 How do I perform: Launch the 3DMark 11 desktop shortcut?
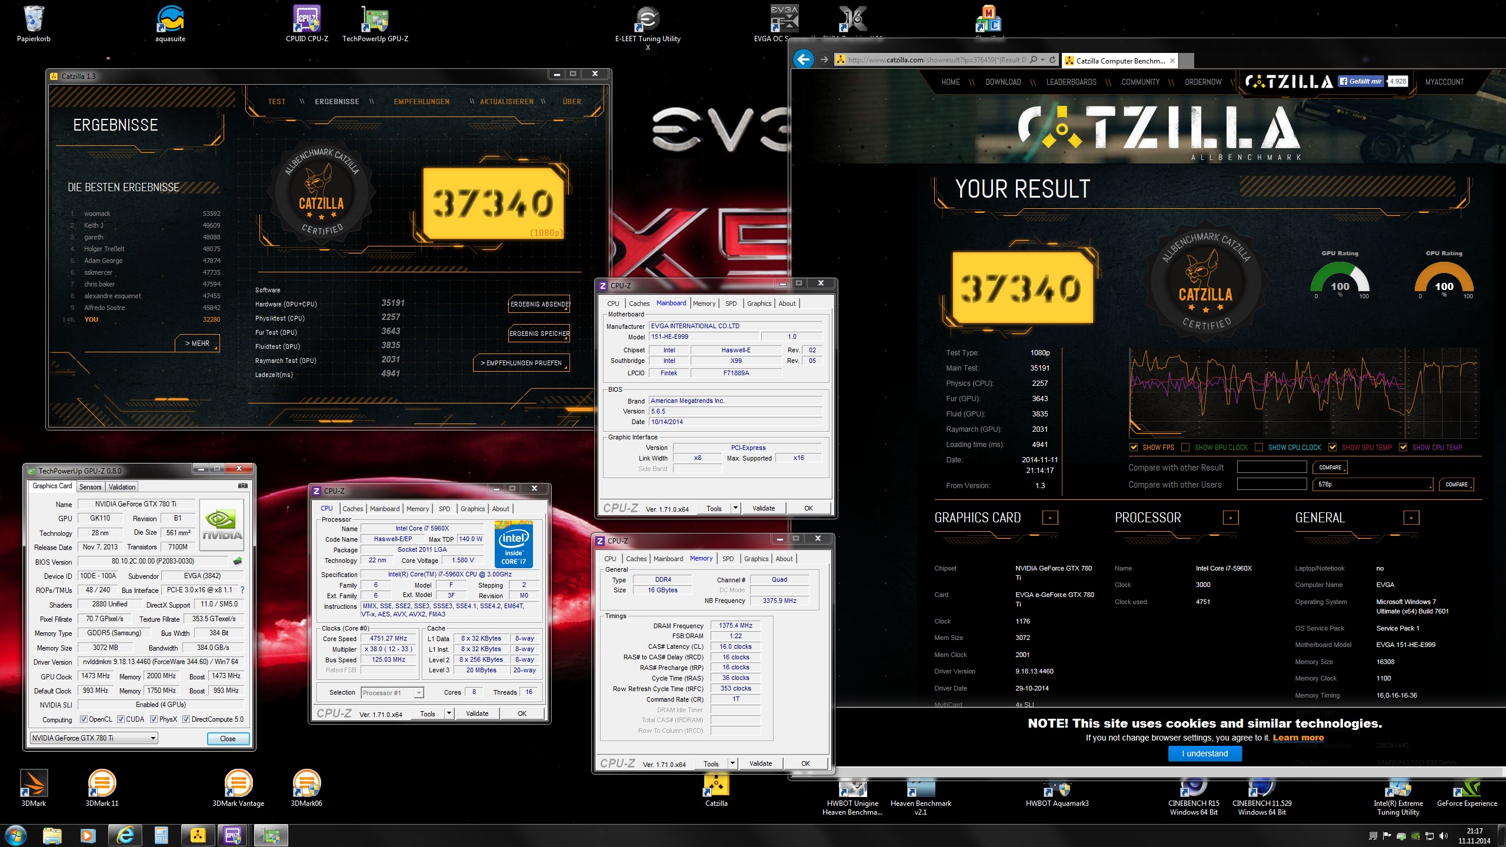point(102,788)
